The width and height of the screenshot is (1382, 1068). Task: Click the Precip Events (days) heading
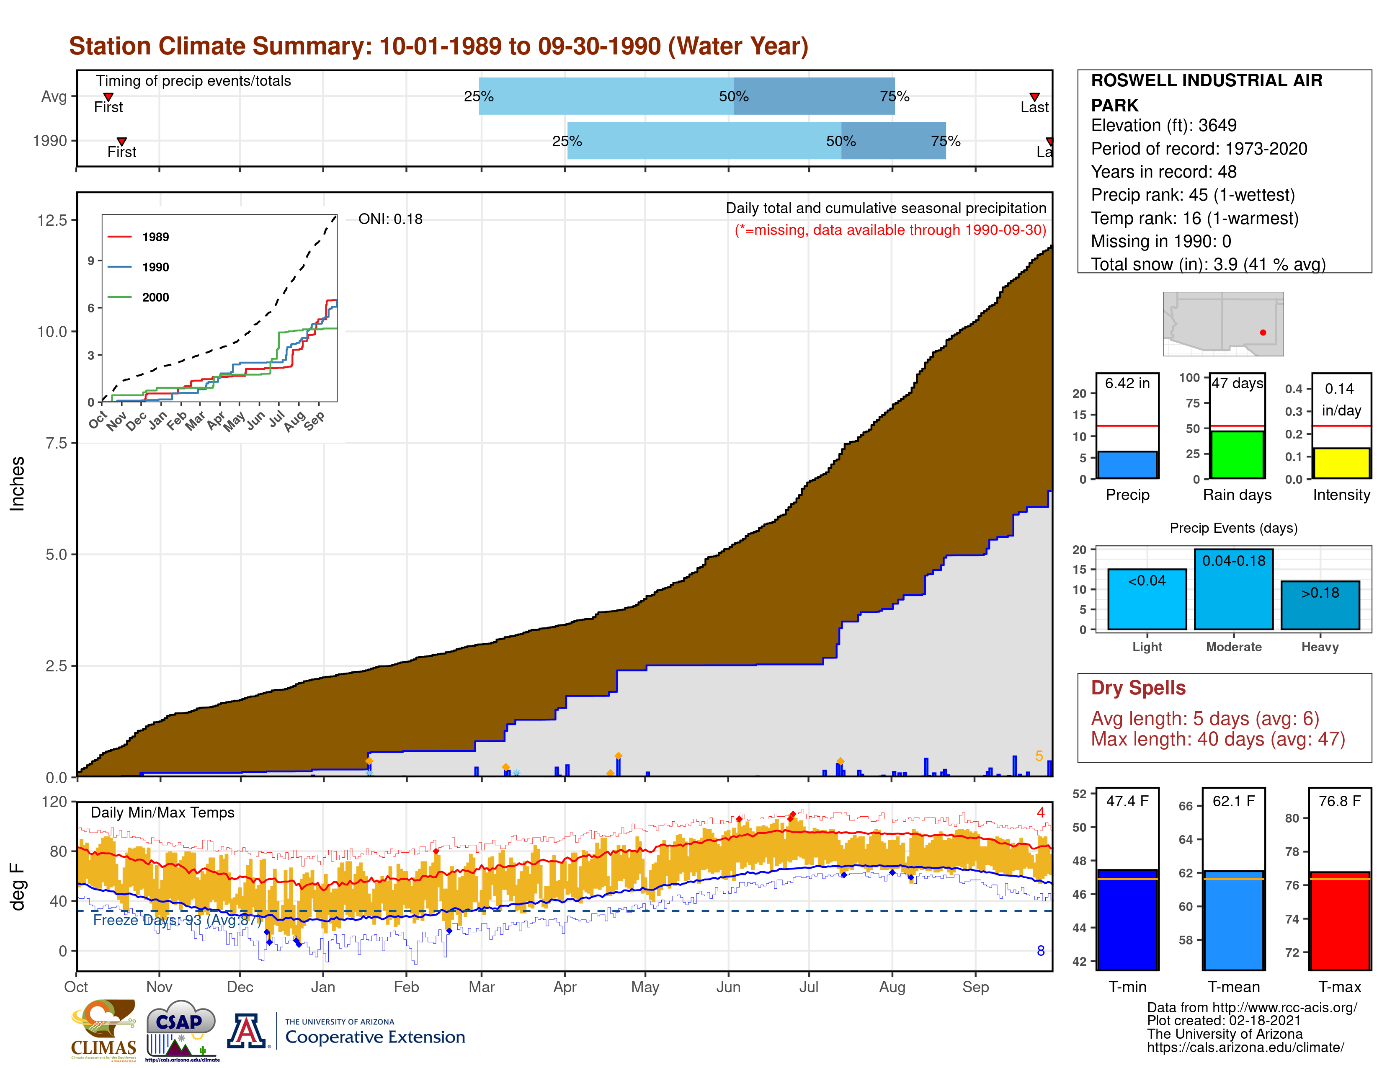[x=1233, y=528]
